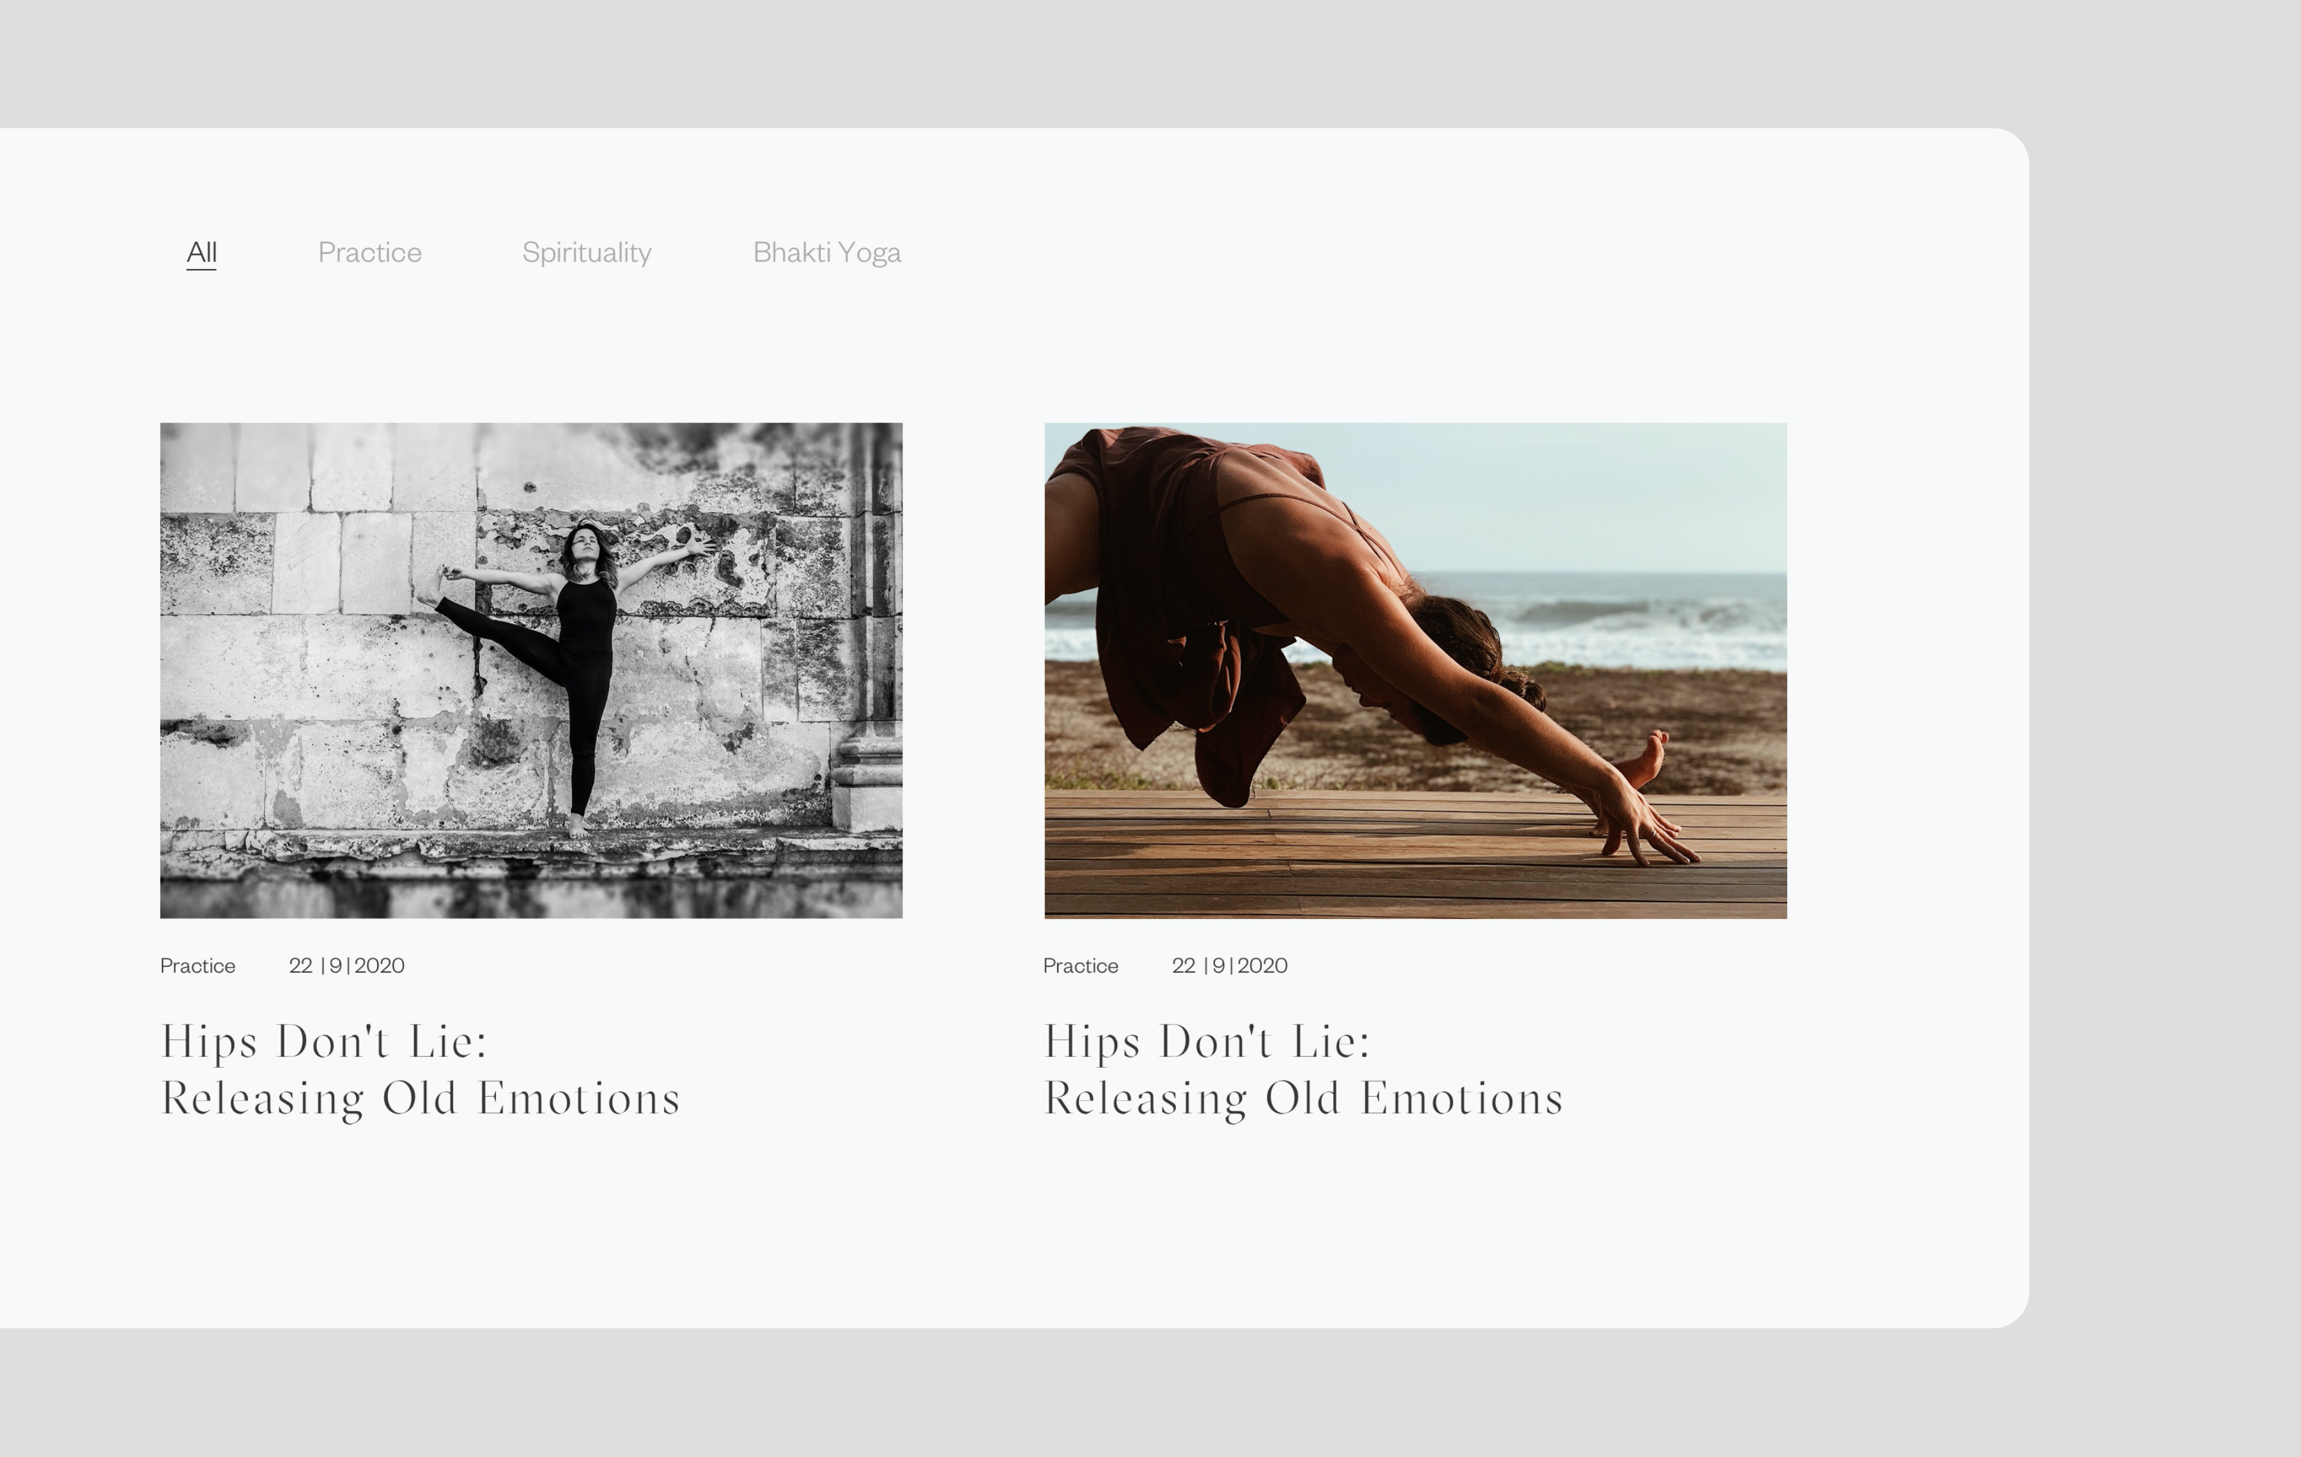Switch to the Practice filter tab
The height and width of the screenshot is (1457, 2301).
[370, 252]
